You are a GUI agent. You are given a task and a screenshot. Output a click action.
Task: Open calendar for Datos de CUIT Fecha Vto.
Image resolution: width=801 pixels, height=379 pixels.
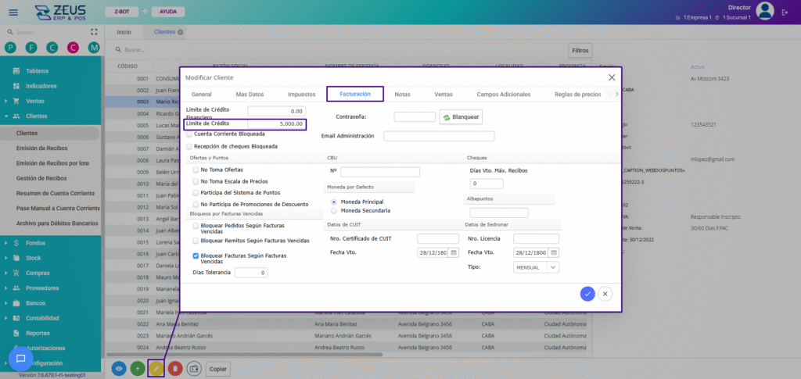tap(453, 253)
